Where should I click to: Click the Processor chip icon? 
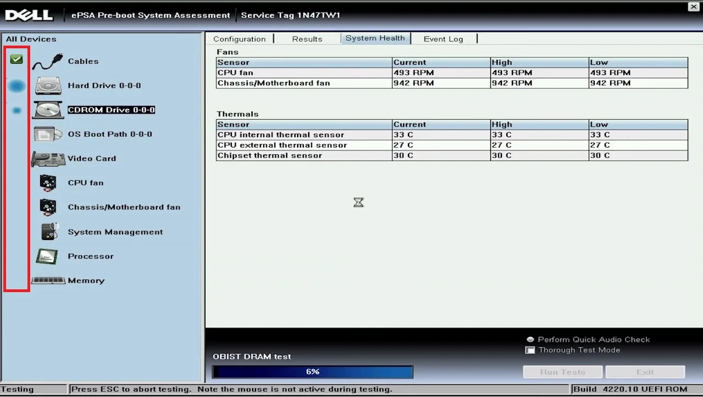[47, 256]
